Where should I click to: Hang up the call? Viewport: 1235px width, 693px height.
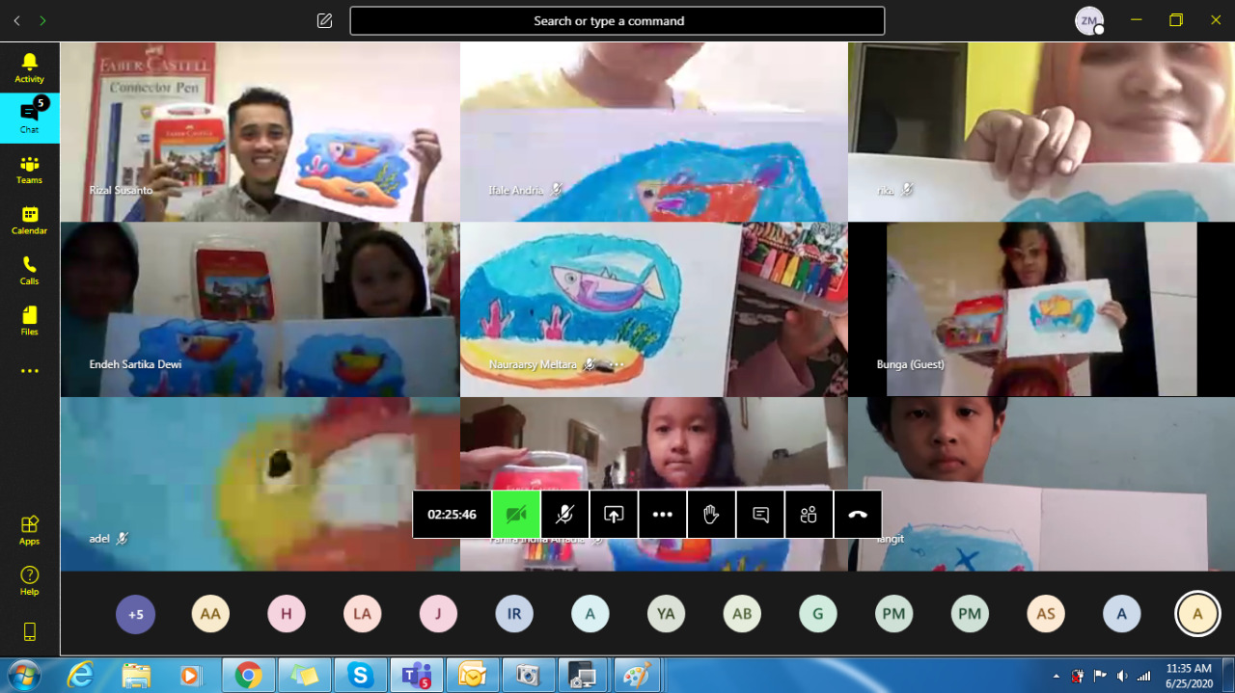(858, 515)
